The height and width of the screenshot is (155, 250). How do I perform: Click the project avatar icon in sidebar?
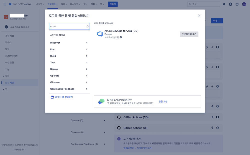point(6,17)
